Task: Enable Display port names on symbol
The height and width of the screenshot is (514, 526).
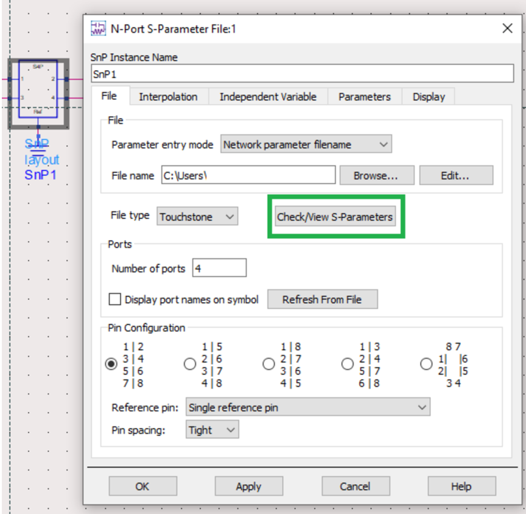Action: (114, 299)
